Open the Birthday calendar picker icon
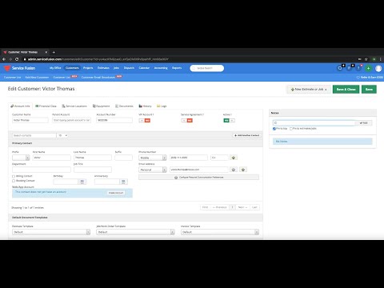Viewport: 384px width, 288px height. click(x=82, y=182)
